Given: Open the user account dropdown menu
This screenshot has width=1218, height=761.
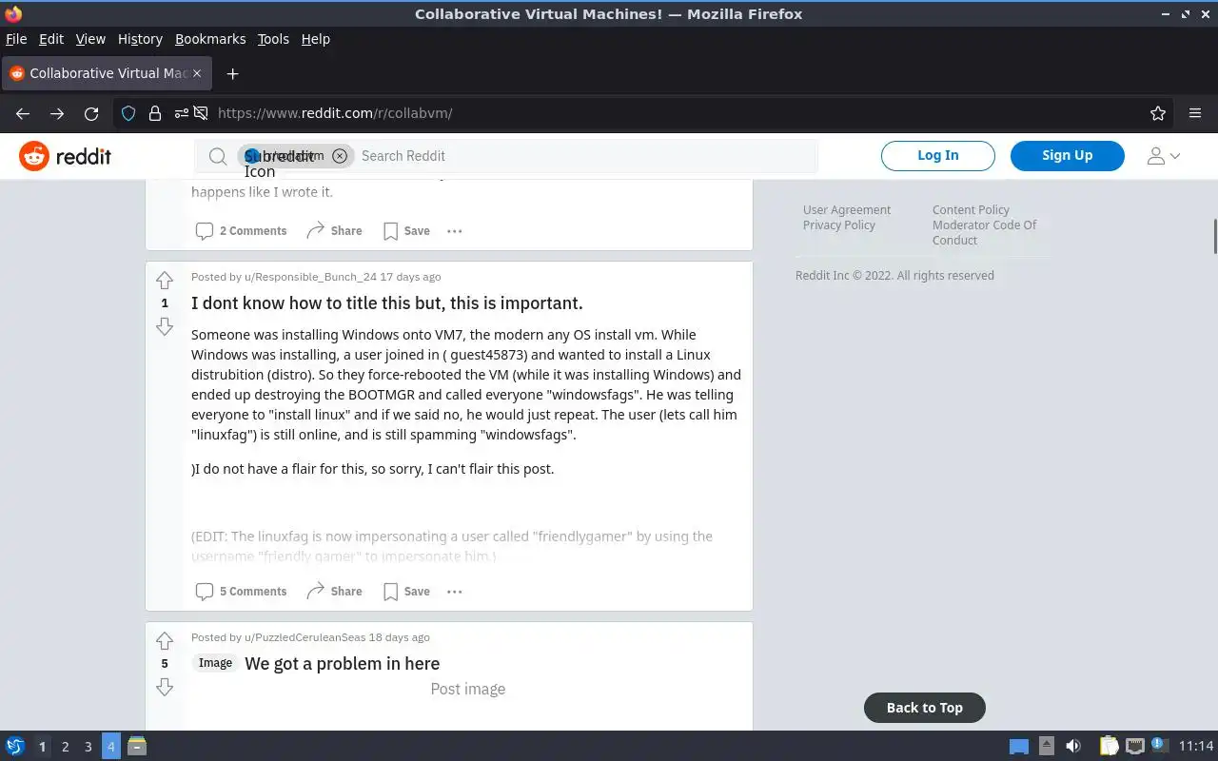Looking at the screenshot, I should tap(1164, 156).
